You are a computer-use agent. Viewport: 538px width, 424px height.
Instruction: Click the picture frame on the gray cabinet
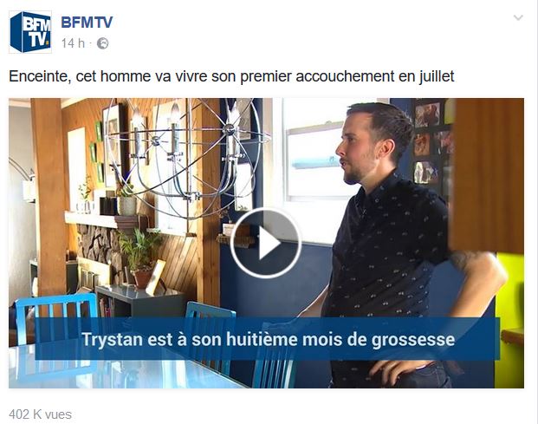(x=155, y=277)
